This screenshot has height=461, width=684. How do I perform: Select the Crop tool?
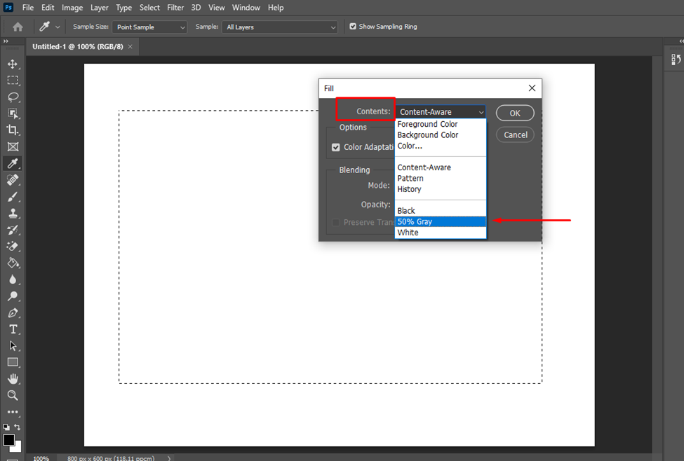(13, 130)
